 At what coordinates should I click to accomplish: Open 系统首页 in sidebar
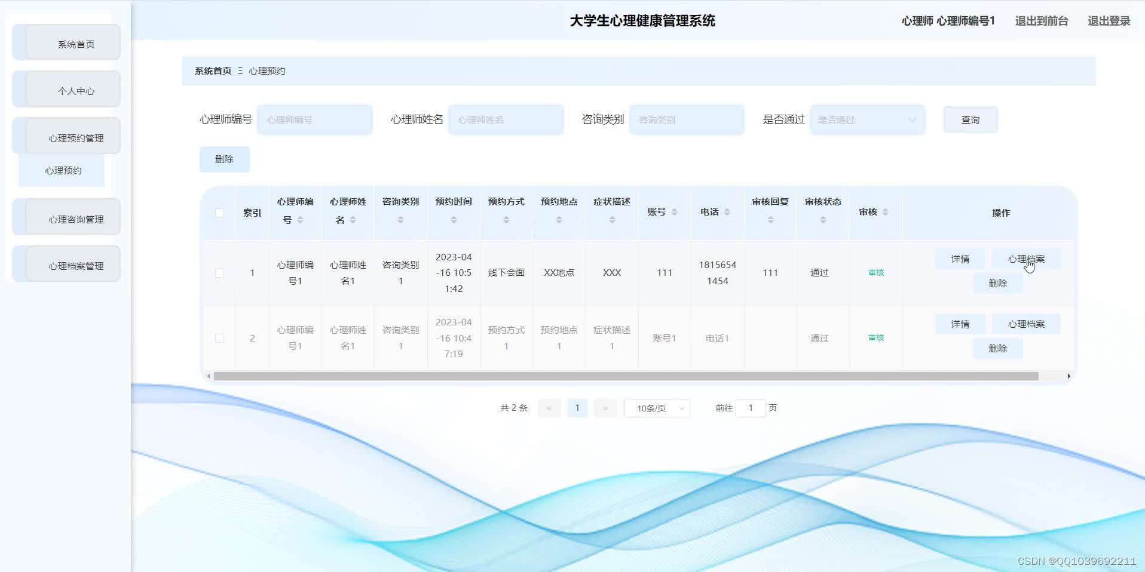(66, 42)
